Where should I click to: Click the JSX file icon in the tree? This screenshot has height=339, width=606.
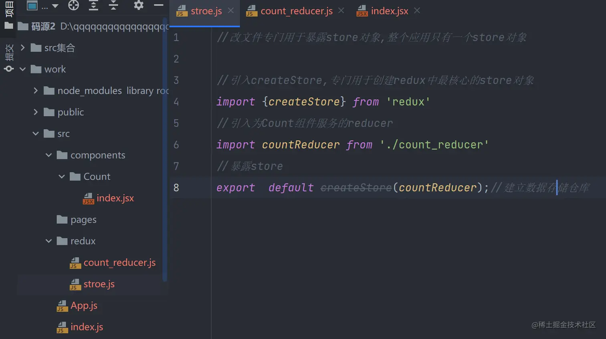pyautogui.click(x=88, y=198)
